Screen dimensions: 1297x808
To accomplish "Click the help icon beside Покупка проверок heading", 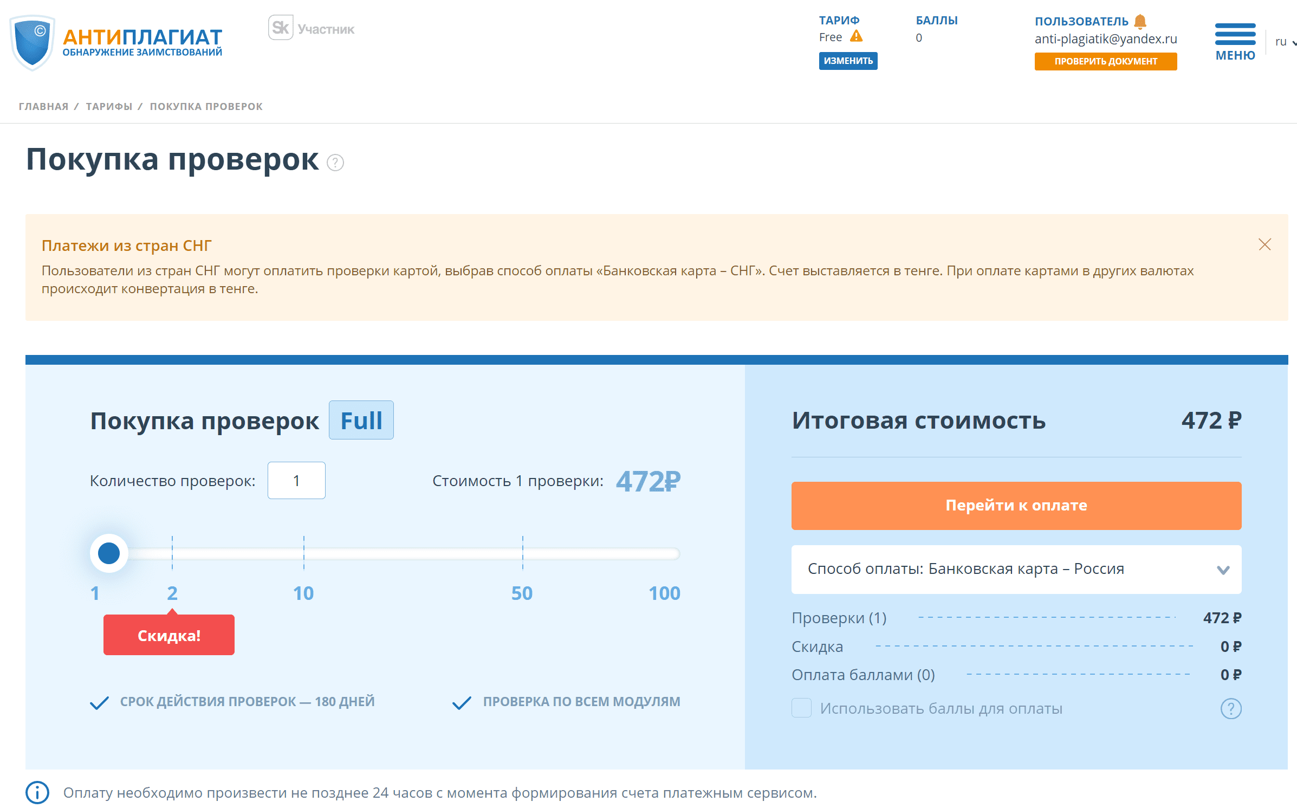I will point(335,162).
